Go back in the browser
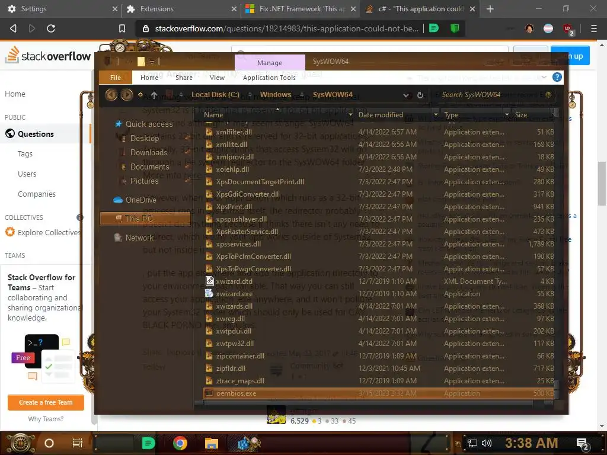Image resolution: width=607 pixels, height=455 pixels. (x=13, y=28)
